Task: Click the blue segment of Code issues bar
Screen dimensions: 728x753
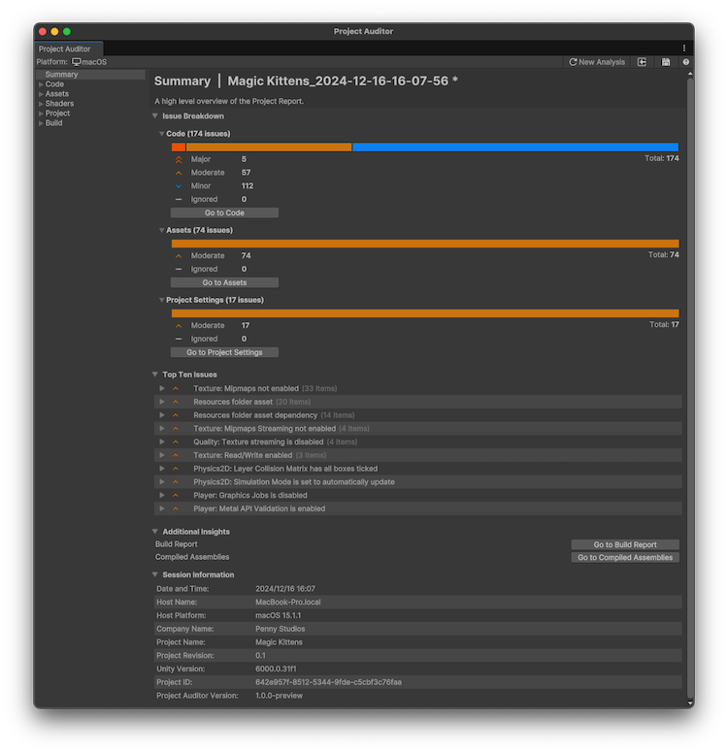Action: click(514, 147)
